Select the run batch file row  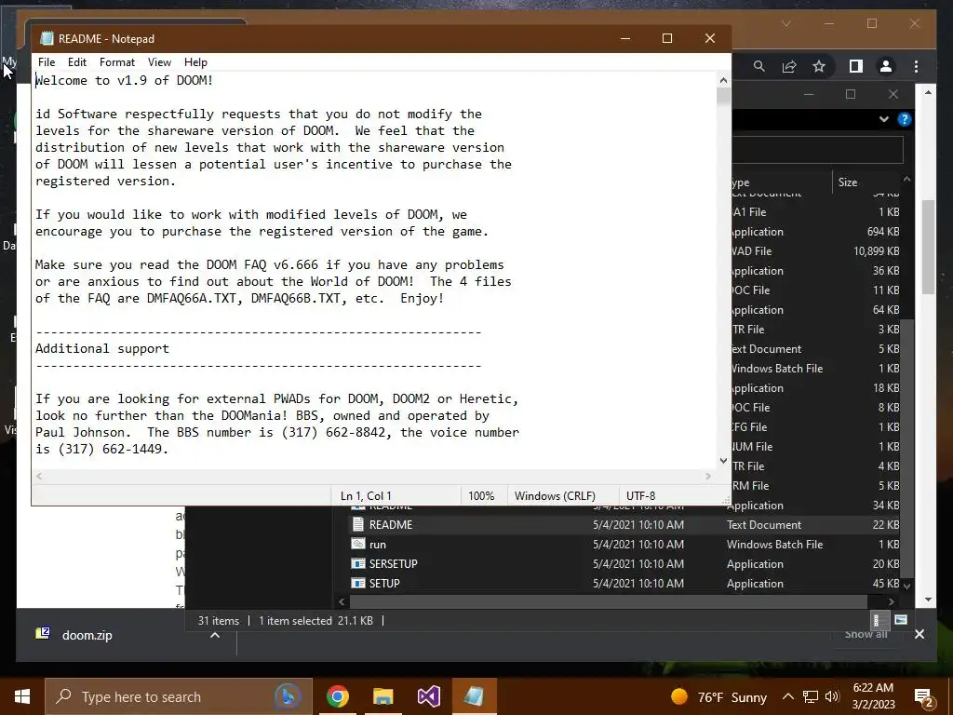(x=624, y=544)
